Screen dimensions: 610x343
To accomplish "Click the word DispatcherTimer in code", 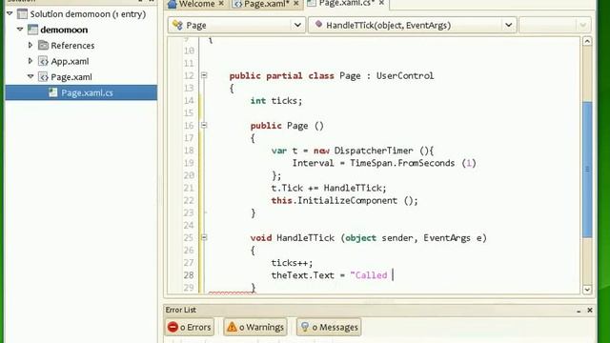I will point(374,151).
